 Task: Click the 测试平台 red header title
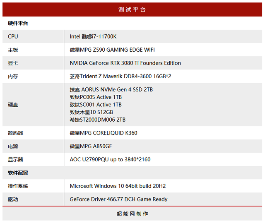pos(132,10)
